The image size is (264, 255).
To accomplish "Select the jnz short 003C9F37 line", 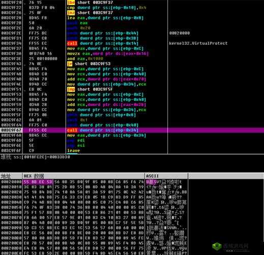I will (90, 13).
